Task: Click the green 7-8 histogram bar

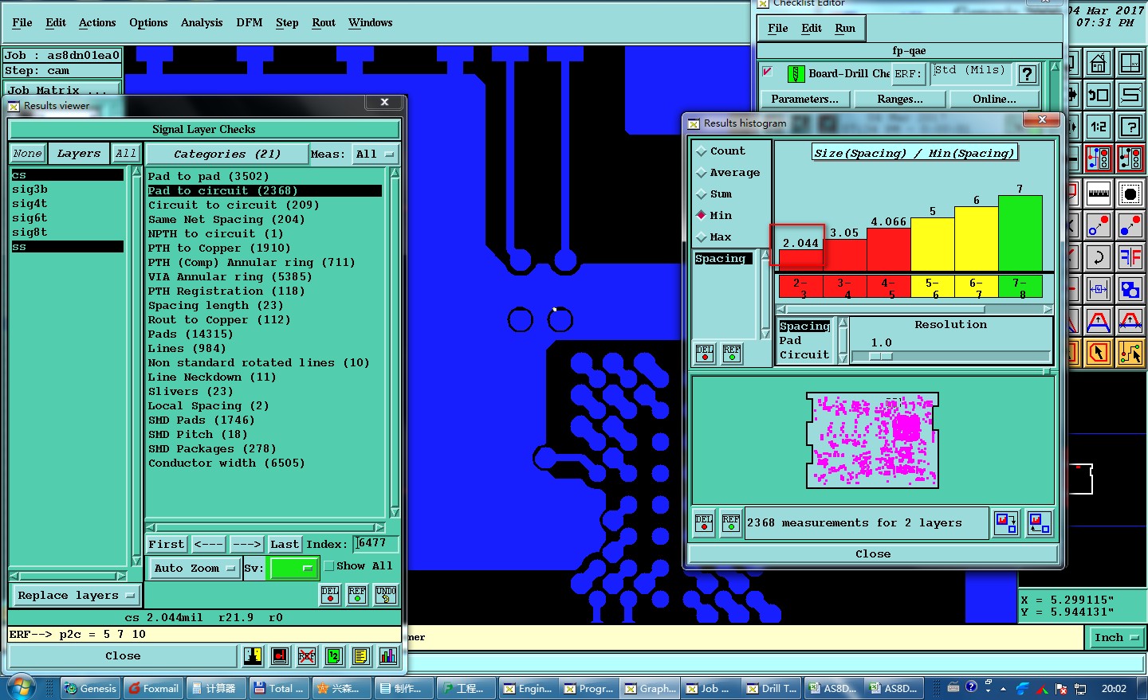Action: pos(1020,234)
